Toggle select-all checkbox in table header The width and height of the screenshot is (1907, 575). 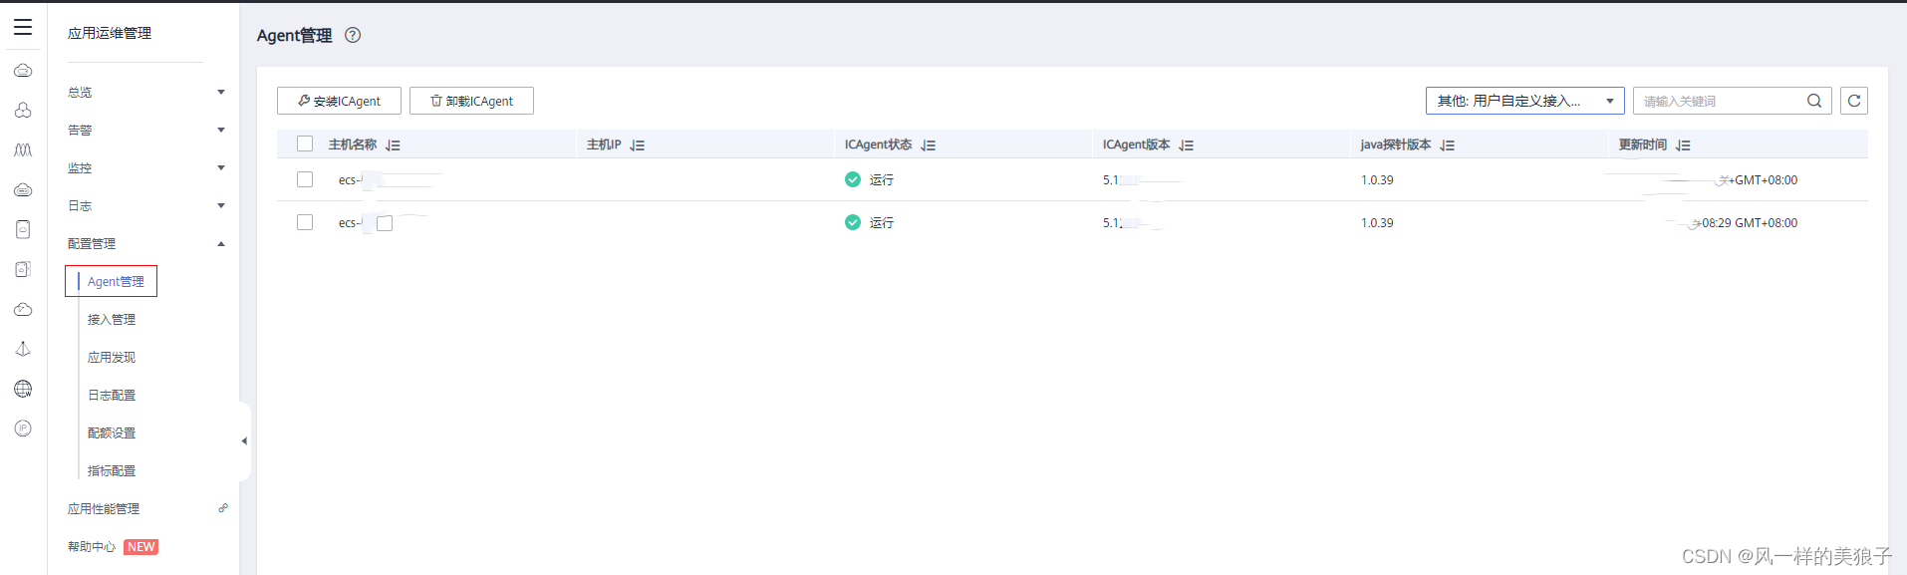point(305,144)
